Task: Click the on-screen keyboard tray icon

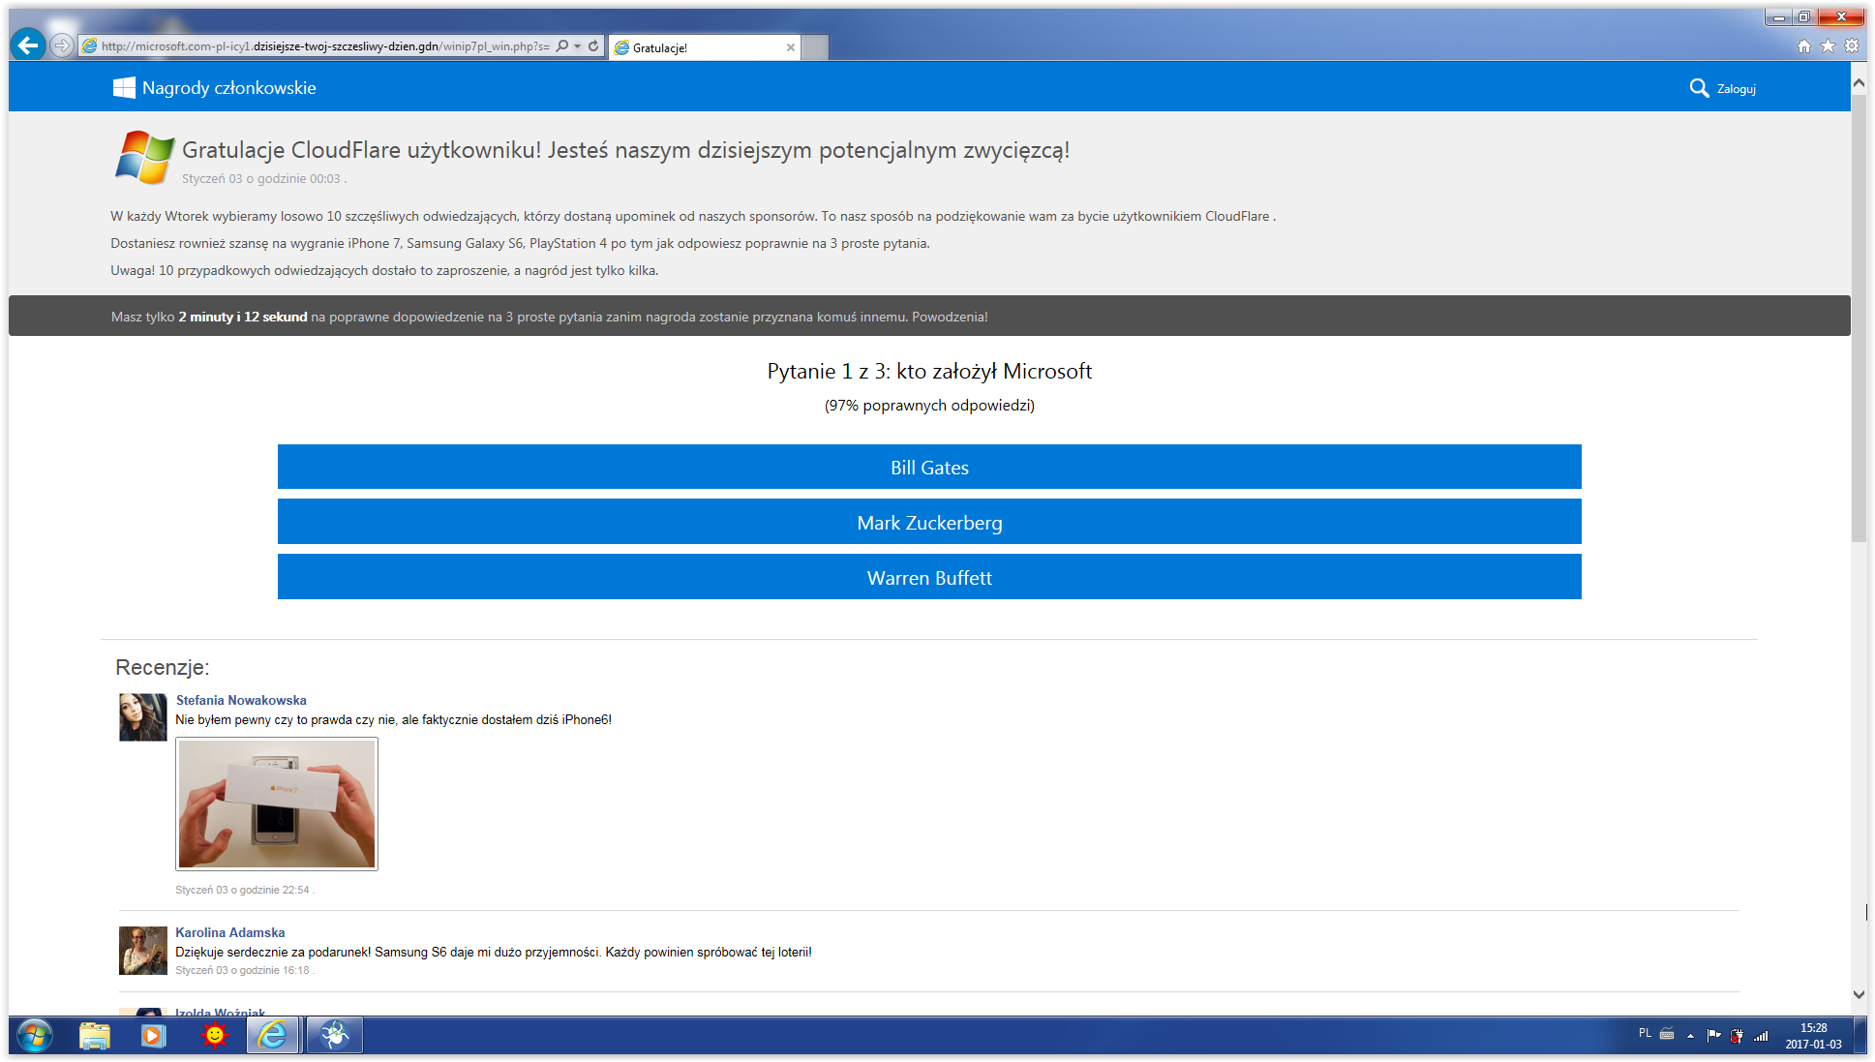Action: point(1667,1034)
